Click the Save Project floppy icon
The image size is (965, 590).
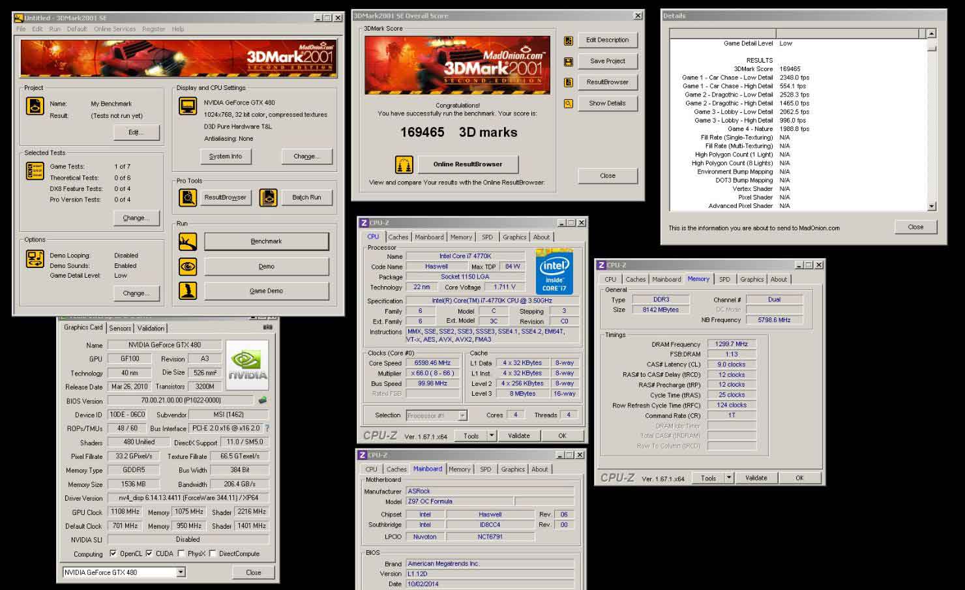569,61
